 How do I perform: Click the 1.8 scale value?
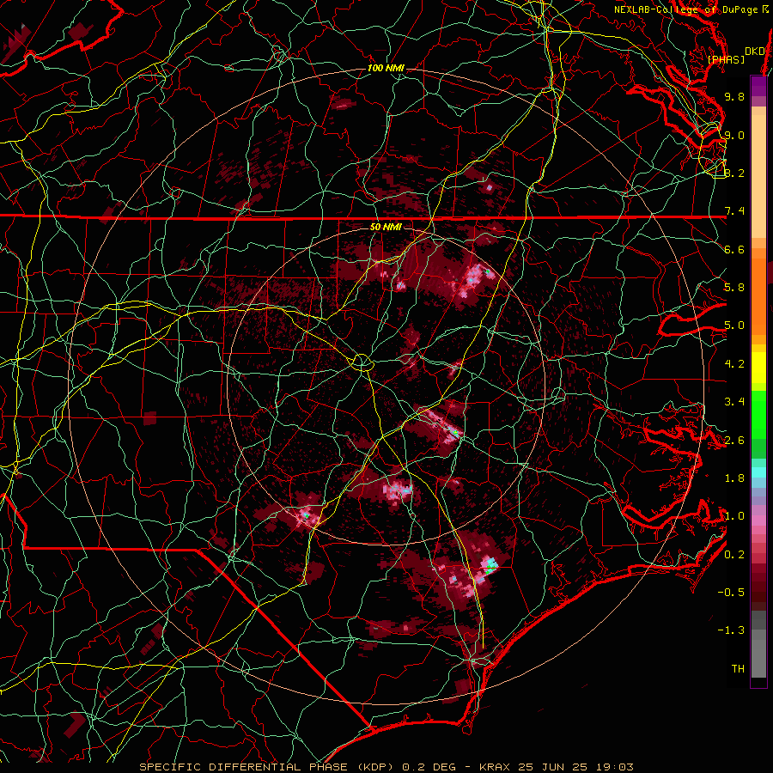click(x=734, y=478)
